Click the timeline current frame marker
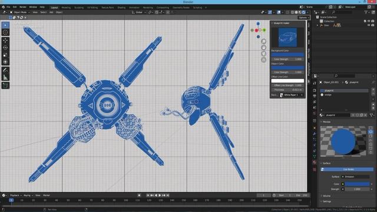Image resolution: width=377 pixels, height=212 pixels. (x=11, y=200)
